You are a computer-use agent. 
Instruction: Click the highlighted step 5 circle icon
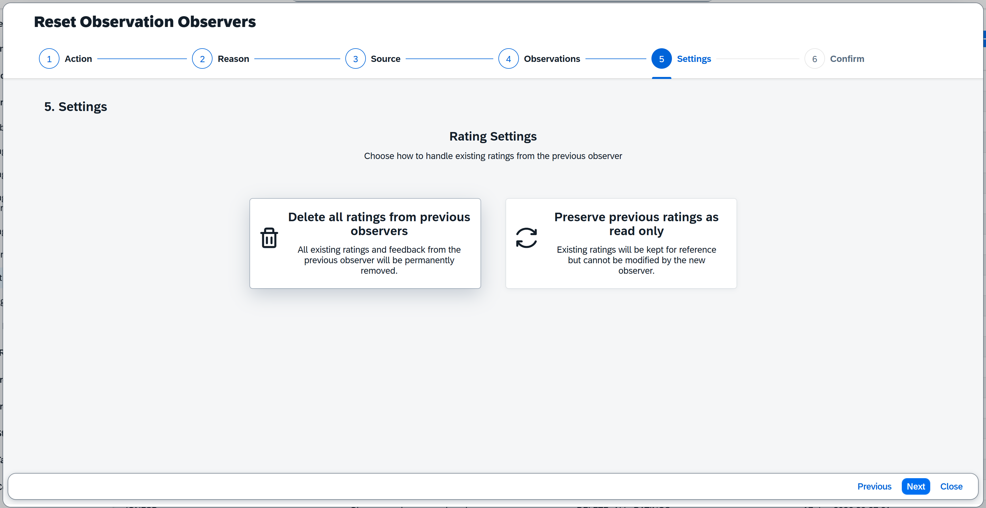pos(661,59)
